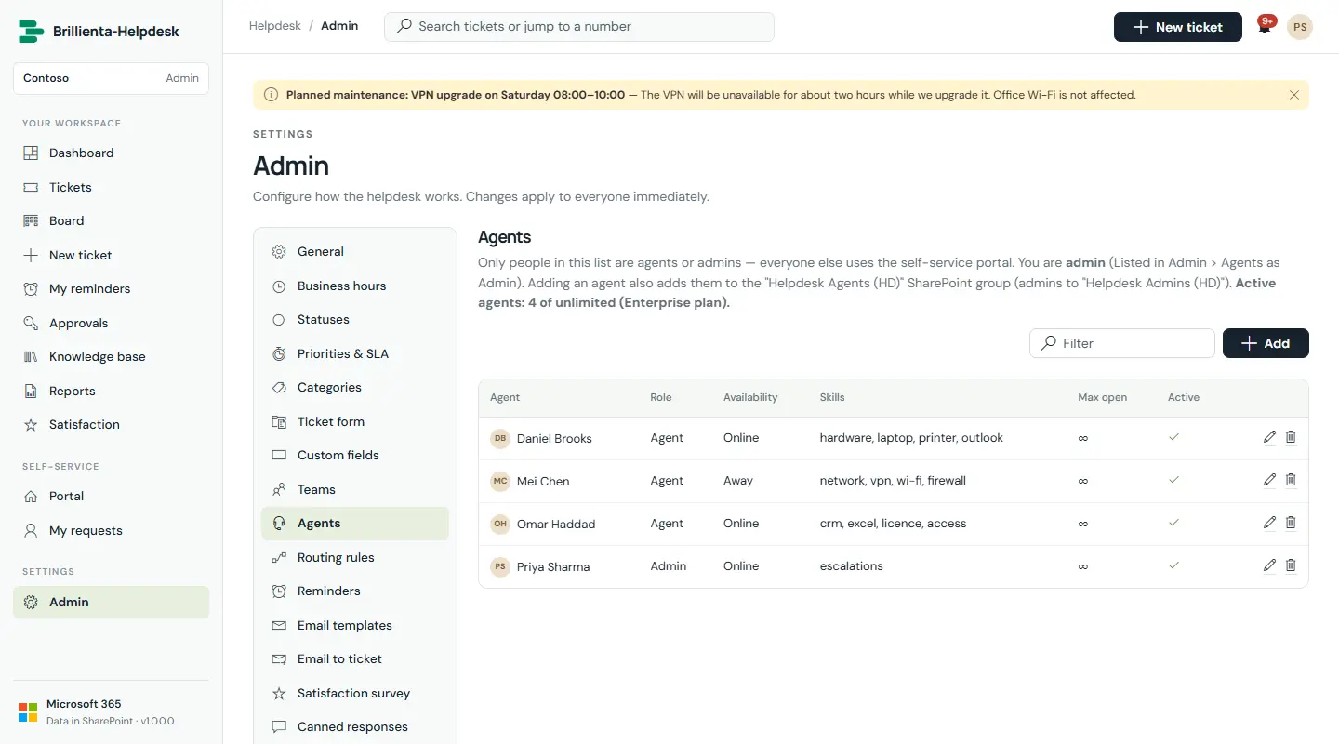Screen dimensions: 1339x744
Task: Open the Board view
Action: click(111, 220)
